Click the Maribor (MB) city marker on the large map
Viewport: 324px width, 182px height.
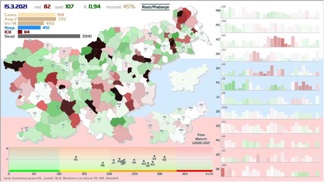(x=150, y=36)
